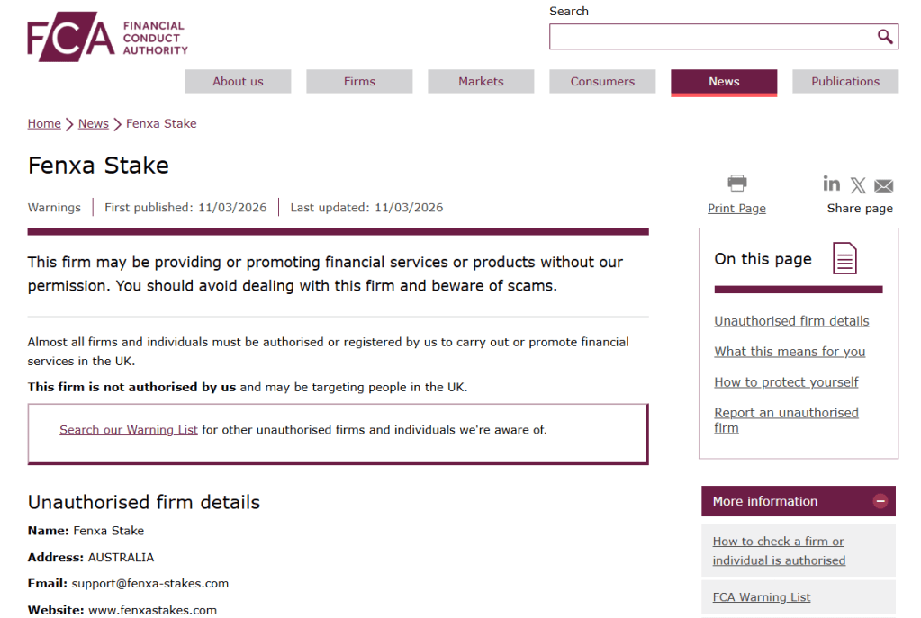The image size is (921, 618).
Task: Share page via email envelope icon
Action: 884,186
